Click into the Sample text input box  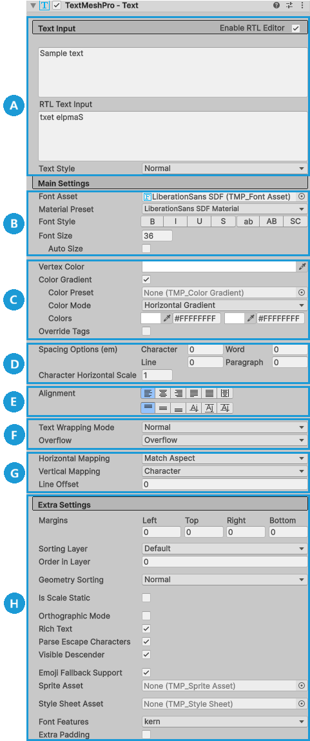(173, 73)
